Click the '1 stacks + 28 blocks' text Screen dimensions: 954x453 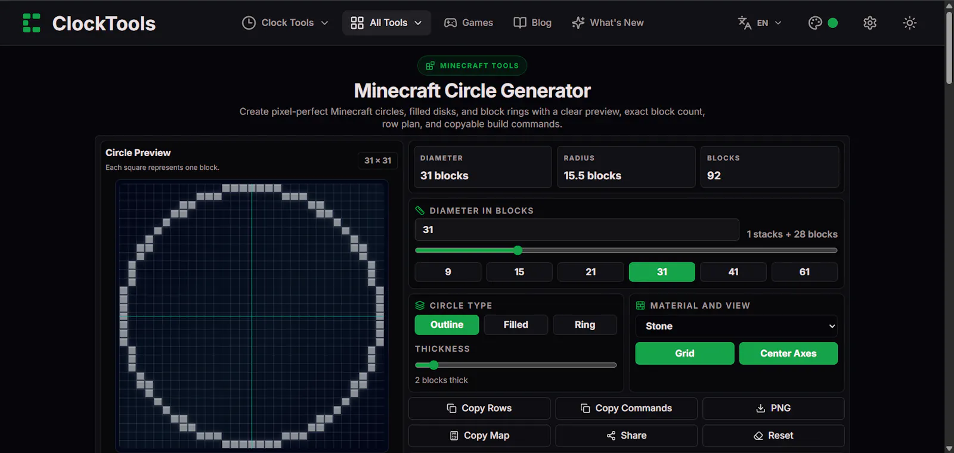(x=792, y=234)
